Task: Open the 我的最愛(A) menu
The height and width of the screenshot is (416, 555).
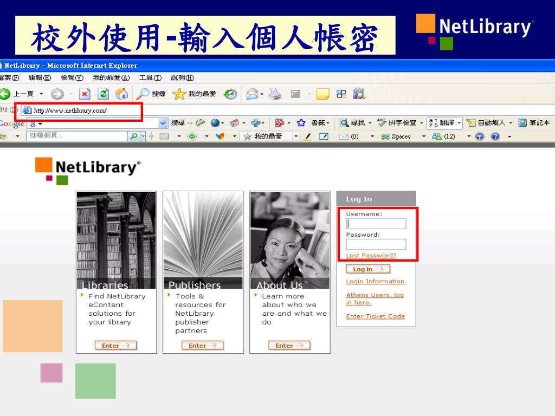Action: (x=111, y=78)
